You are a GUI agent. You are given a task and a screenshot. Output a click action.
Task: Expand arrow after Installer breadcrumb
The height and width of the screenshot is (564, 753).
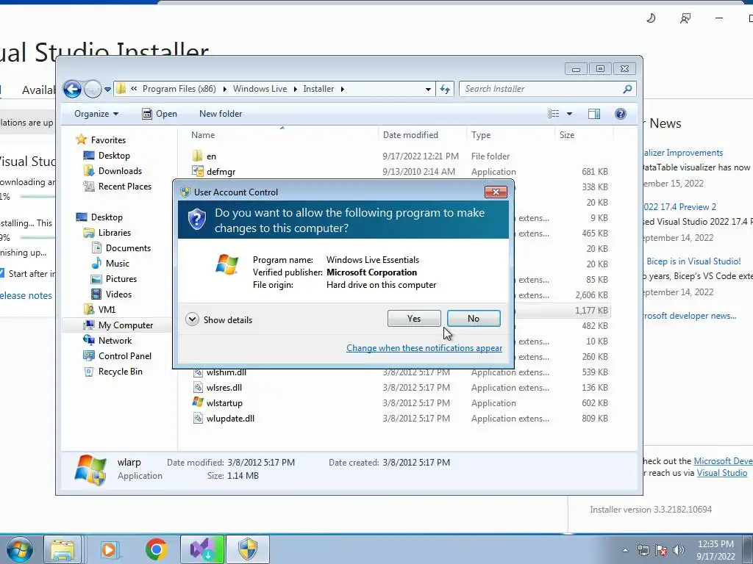343,89
